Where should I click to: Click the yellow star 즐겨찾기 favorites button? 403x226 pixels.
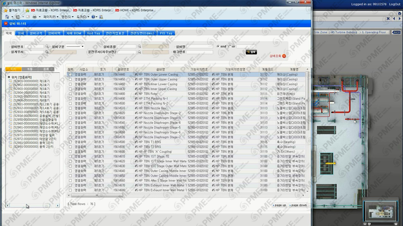point(12,10)
